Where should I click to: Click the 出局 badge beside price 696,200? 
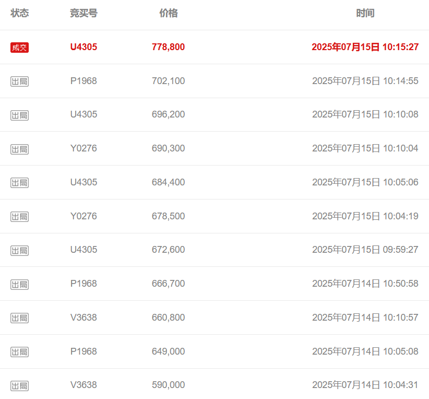19,115
